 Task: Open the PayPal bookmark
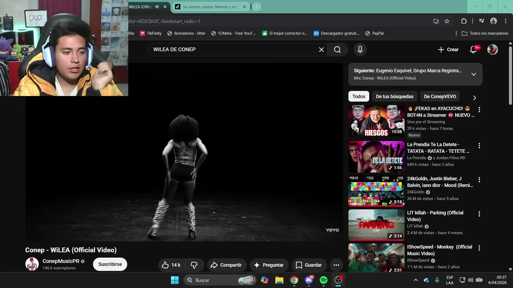[374, 33]
